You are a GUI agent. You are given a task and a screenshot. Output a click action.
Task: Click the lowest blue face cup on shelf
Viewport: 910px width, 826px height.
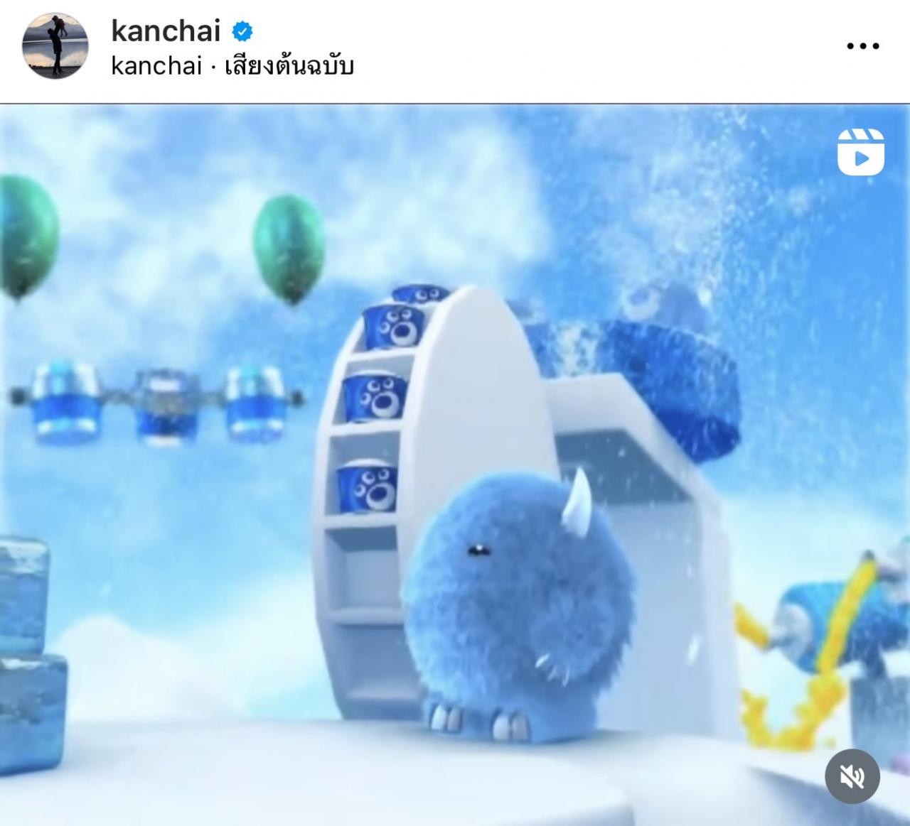click(366, 489)
